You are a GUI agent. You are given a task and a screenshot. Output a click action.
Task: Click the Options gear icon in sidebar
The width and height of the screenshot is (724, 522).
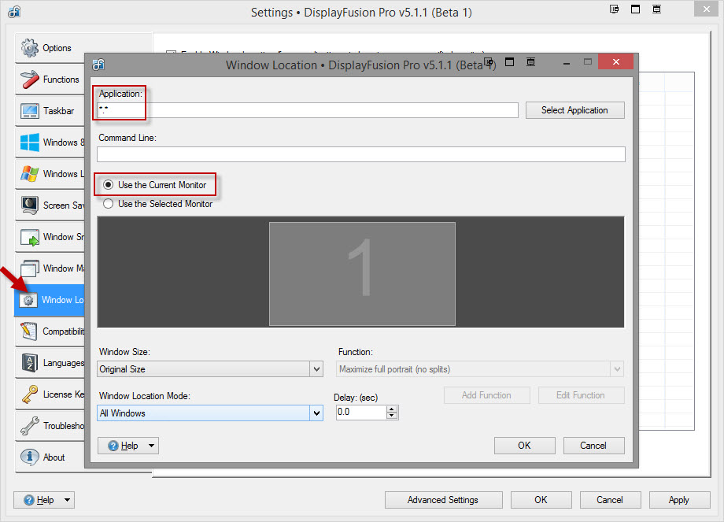click(x=30, y=48)
